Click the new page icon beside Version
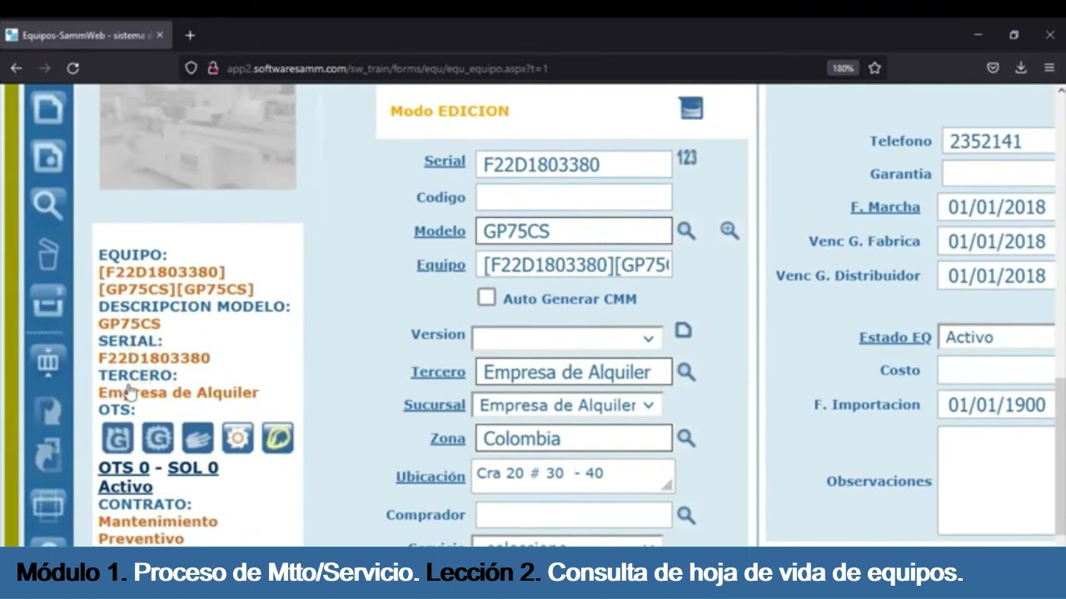 click(683, 330)
